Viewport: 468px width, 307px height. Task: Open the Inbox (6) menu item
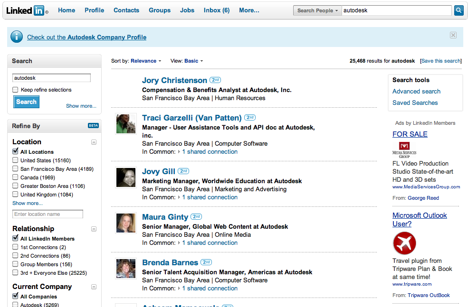[x=216, y=10]
